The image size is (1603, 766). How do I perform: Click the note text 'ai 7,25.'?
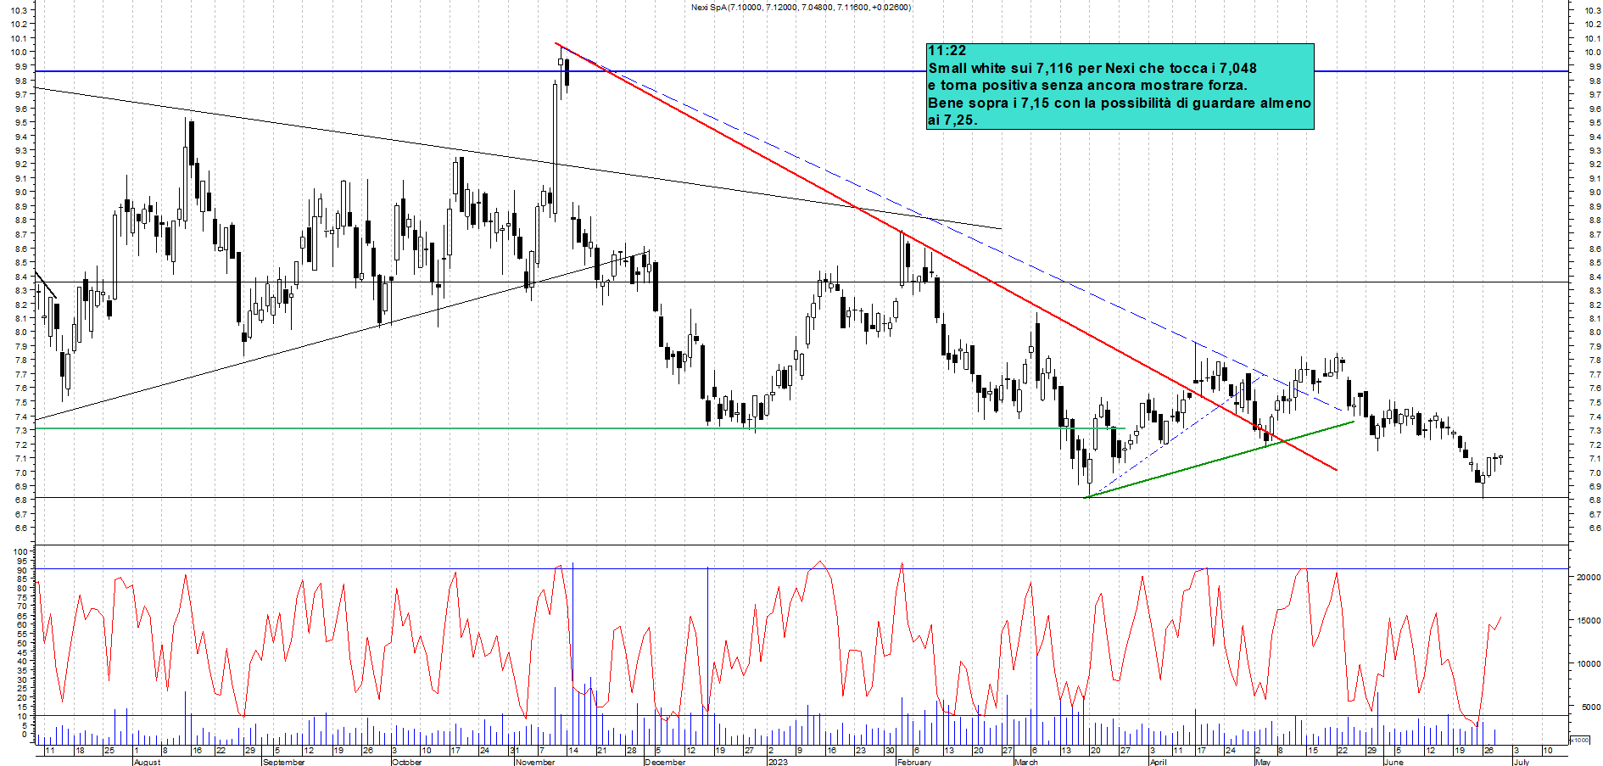(x=952, y=120)
